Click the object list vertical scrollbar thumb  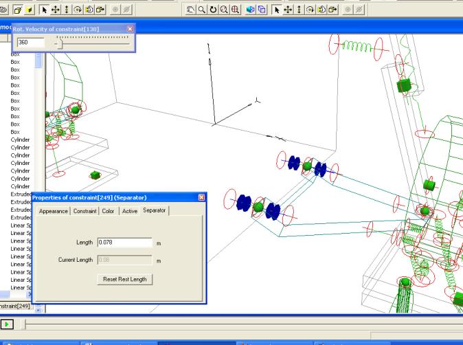click(38, 60)
